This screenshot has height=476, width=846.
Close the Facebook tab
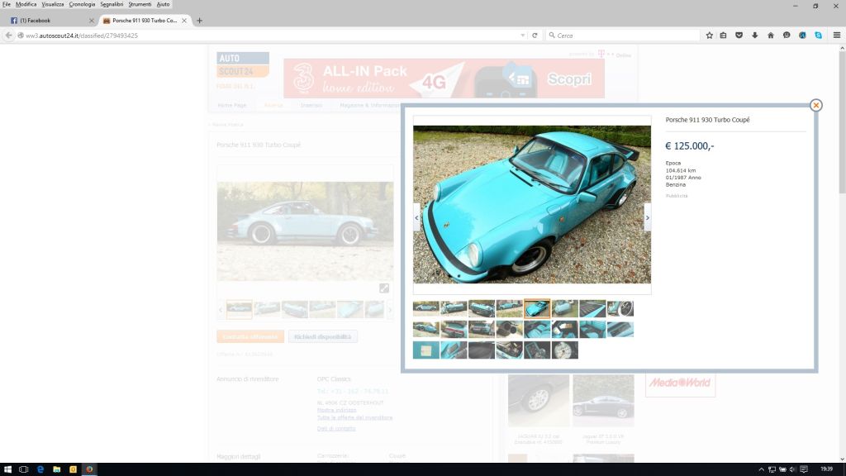click(x=91, y=21)
